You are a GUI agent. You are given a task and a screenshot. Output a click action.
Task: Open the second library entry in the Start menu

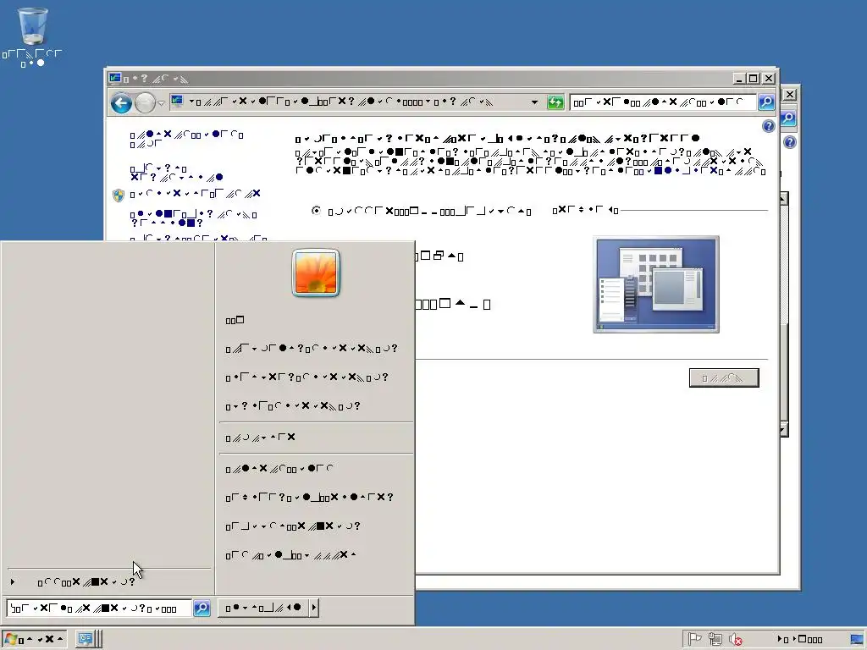(306, 377)
